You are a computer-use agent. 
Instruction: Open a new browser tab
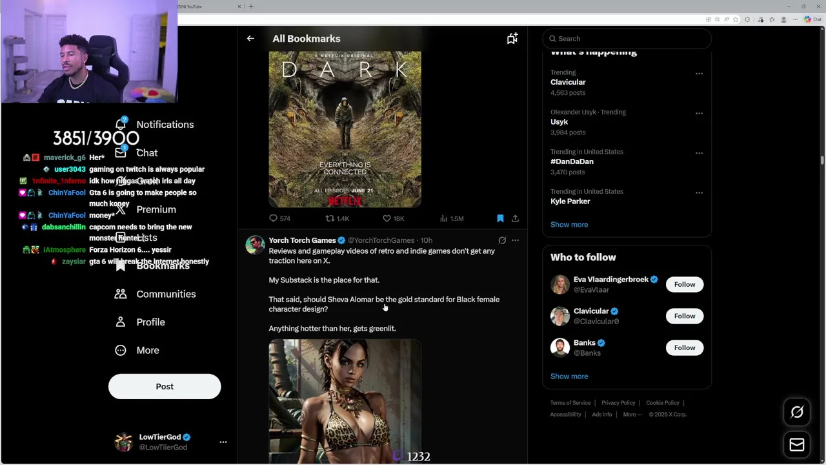(x=251, y=6)
